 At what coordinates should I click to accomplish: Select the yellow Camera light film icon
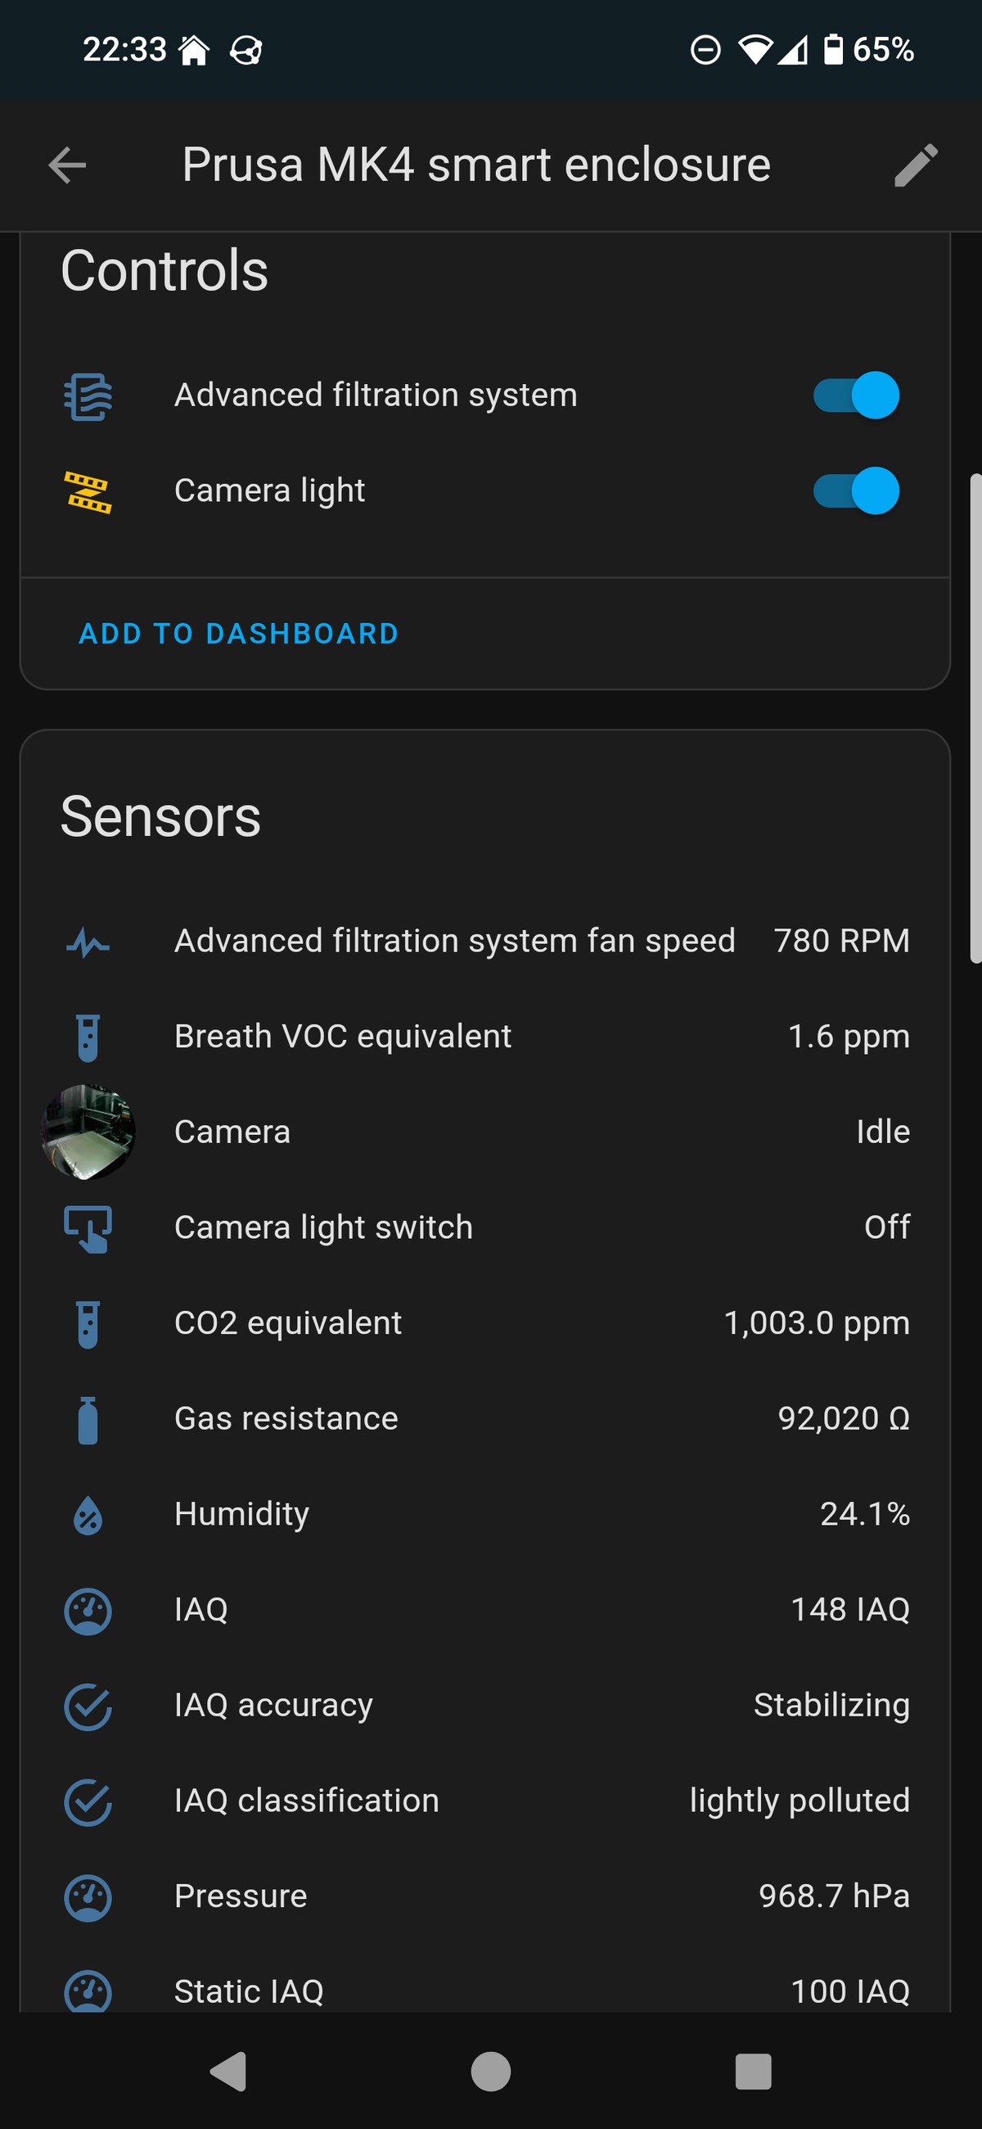[x=87, y=490]
